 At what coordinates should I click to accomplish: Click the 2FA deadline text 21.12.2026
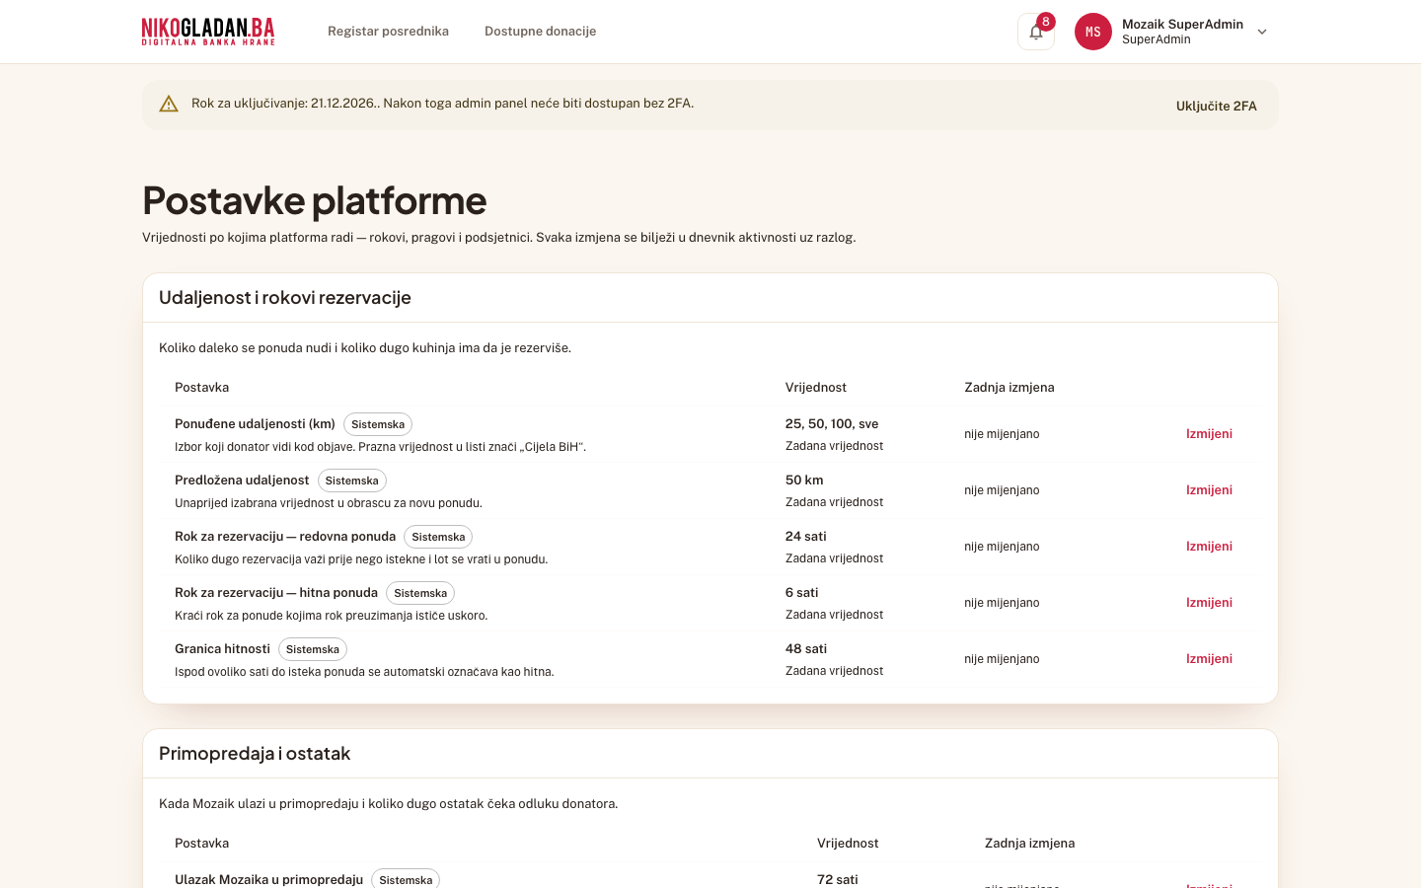(x=343, y=104)
